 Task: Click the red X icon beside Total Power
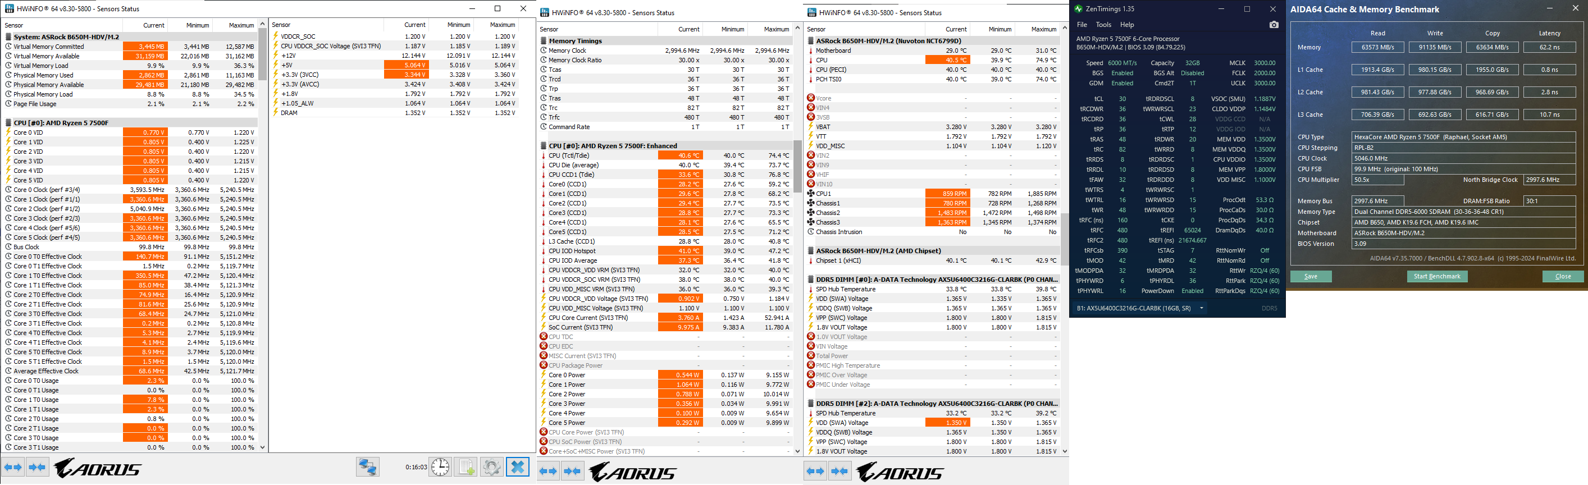[811, 355]
